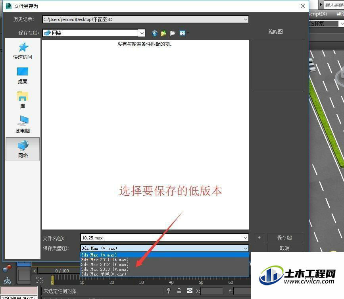Viewport: 344px width, 299px height.
Task: Toggle the transform type-in mode icon beside X:
Action: tap(190, 291)
